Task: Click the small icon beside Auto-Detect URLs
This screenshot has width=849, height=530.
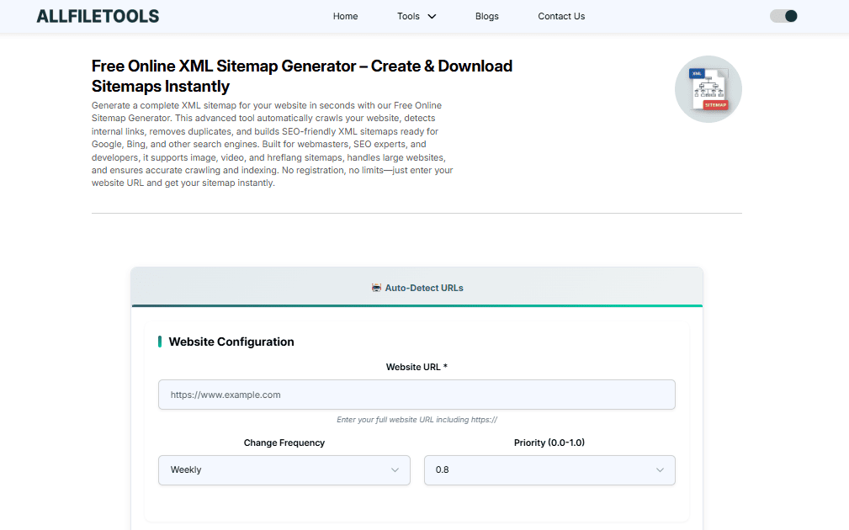Action: pyautogui.click(x=376, y=288)
